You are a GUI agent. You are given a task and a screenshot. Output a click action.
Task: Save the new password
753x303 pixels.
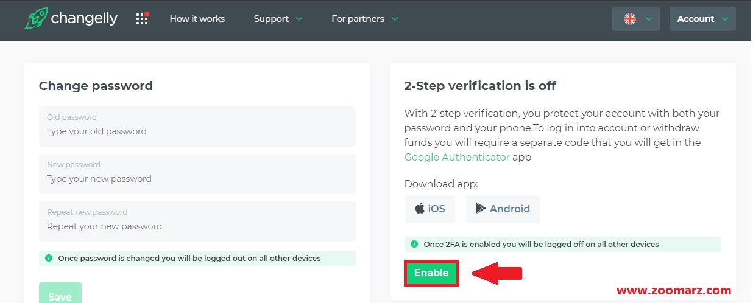60,294
